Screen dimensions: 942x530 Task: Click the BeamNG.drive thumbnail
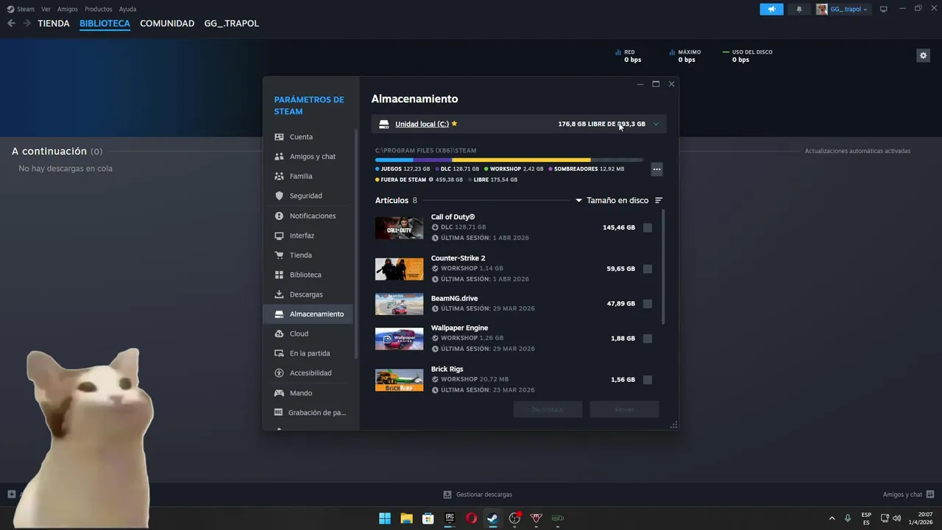pyautogui.click(x=399, y=304)
